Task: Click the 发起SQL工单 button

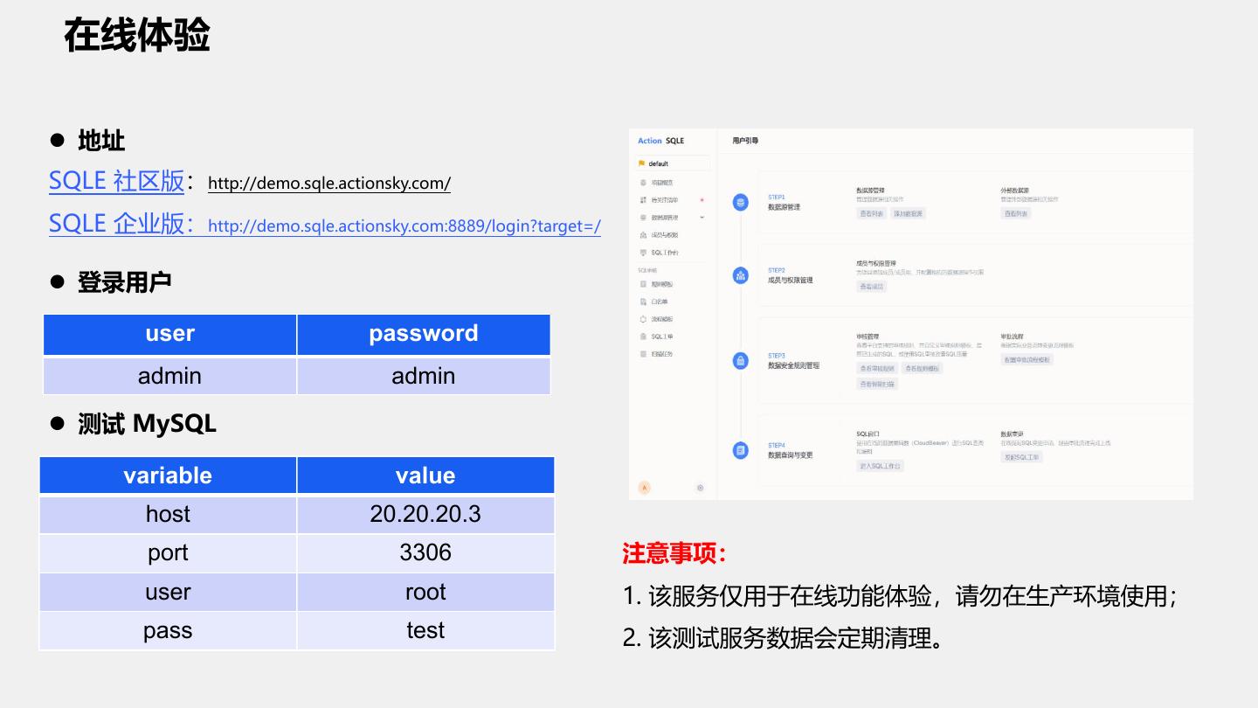Action: (1021, 457)
